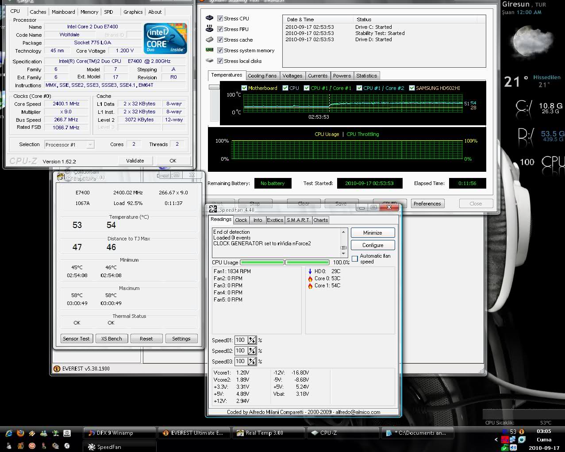The width and height of the screenshot is (565, 452).
Task: Toggle CPU #1 / Core #2 graph checkbox
Action: (x=359, y=88)
